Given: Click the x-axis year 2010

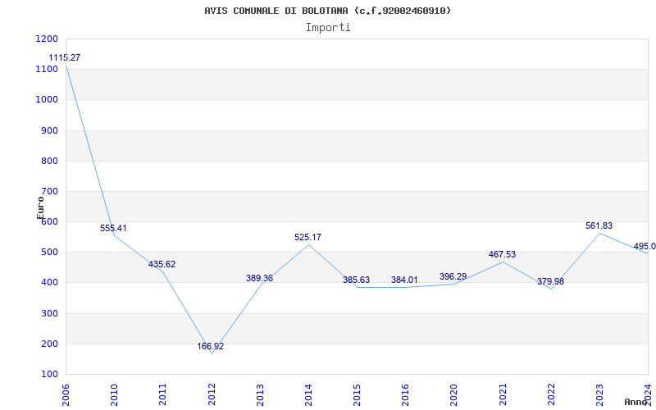Looking at the screenshot, I should tap(114, 394).
